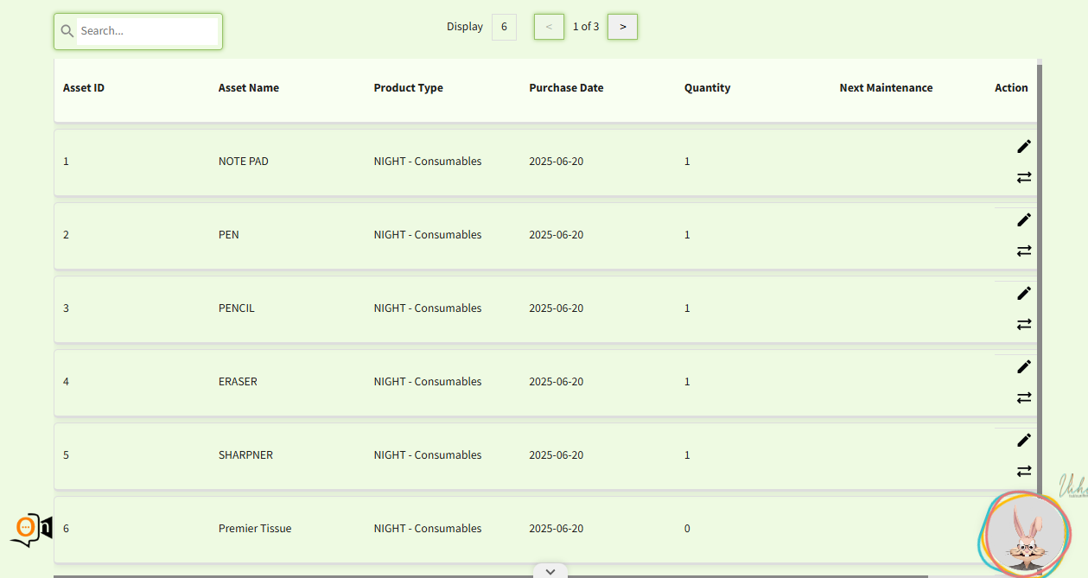Select the NOTE PAD asset name cell

[x=244, y=162]
